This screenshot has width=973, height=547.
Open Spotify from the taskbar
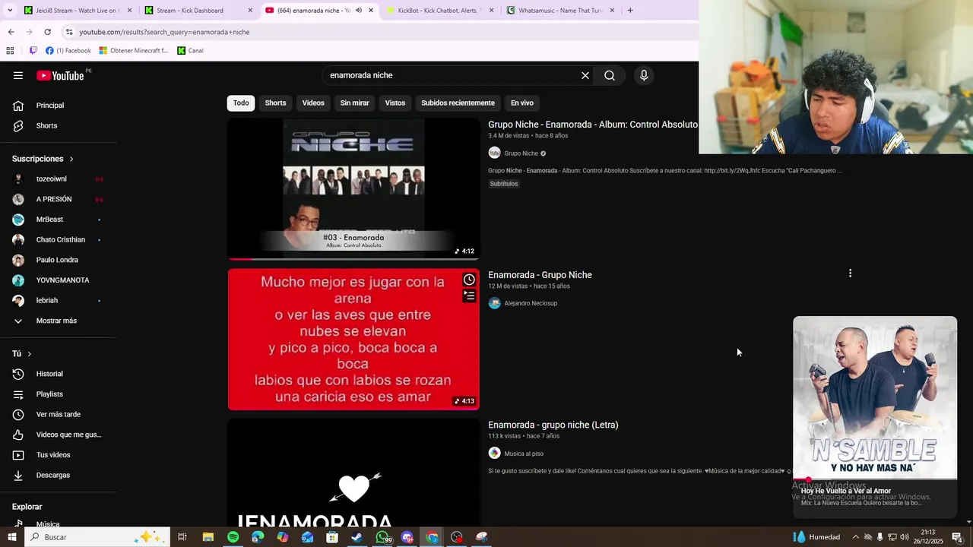pyautogui.click(x=233, y=537)
